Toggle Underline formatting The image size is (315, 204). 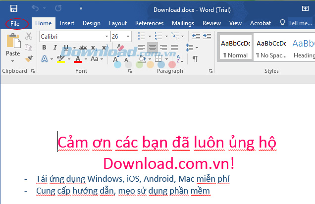66,48
